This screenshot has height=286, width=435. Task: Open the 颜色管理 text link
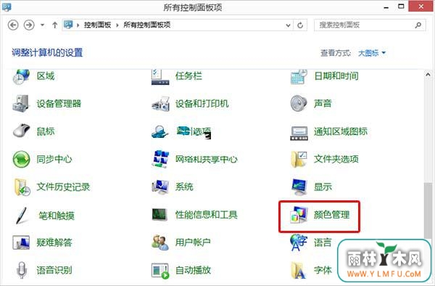coord(331,215)
